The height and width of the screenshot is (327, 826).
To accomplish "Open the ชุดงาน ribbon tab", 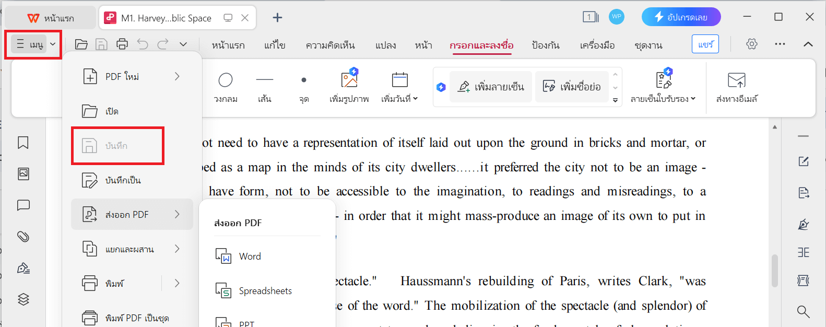I will (x=648, y=45).
